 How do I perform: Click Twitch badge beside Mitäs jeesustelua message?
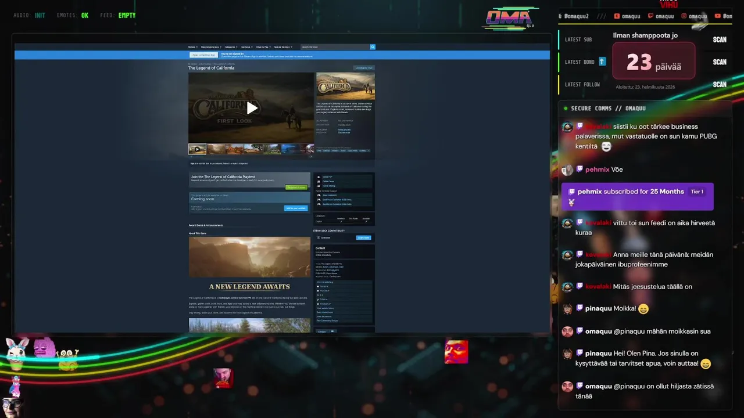pos(580,287)
